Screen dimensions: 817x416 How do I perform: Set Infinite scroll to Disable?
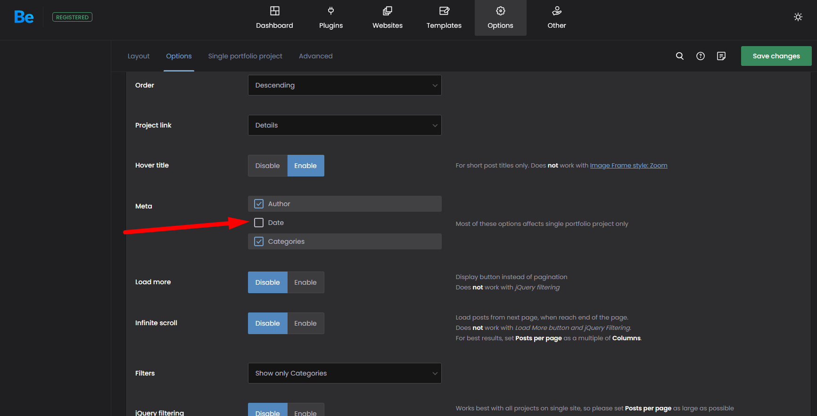click(268, 323)
